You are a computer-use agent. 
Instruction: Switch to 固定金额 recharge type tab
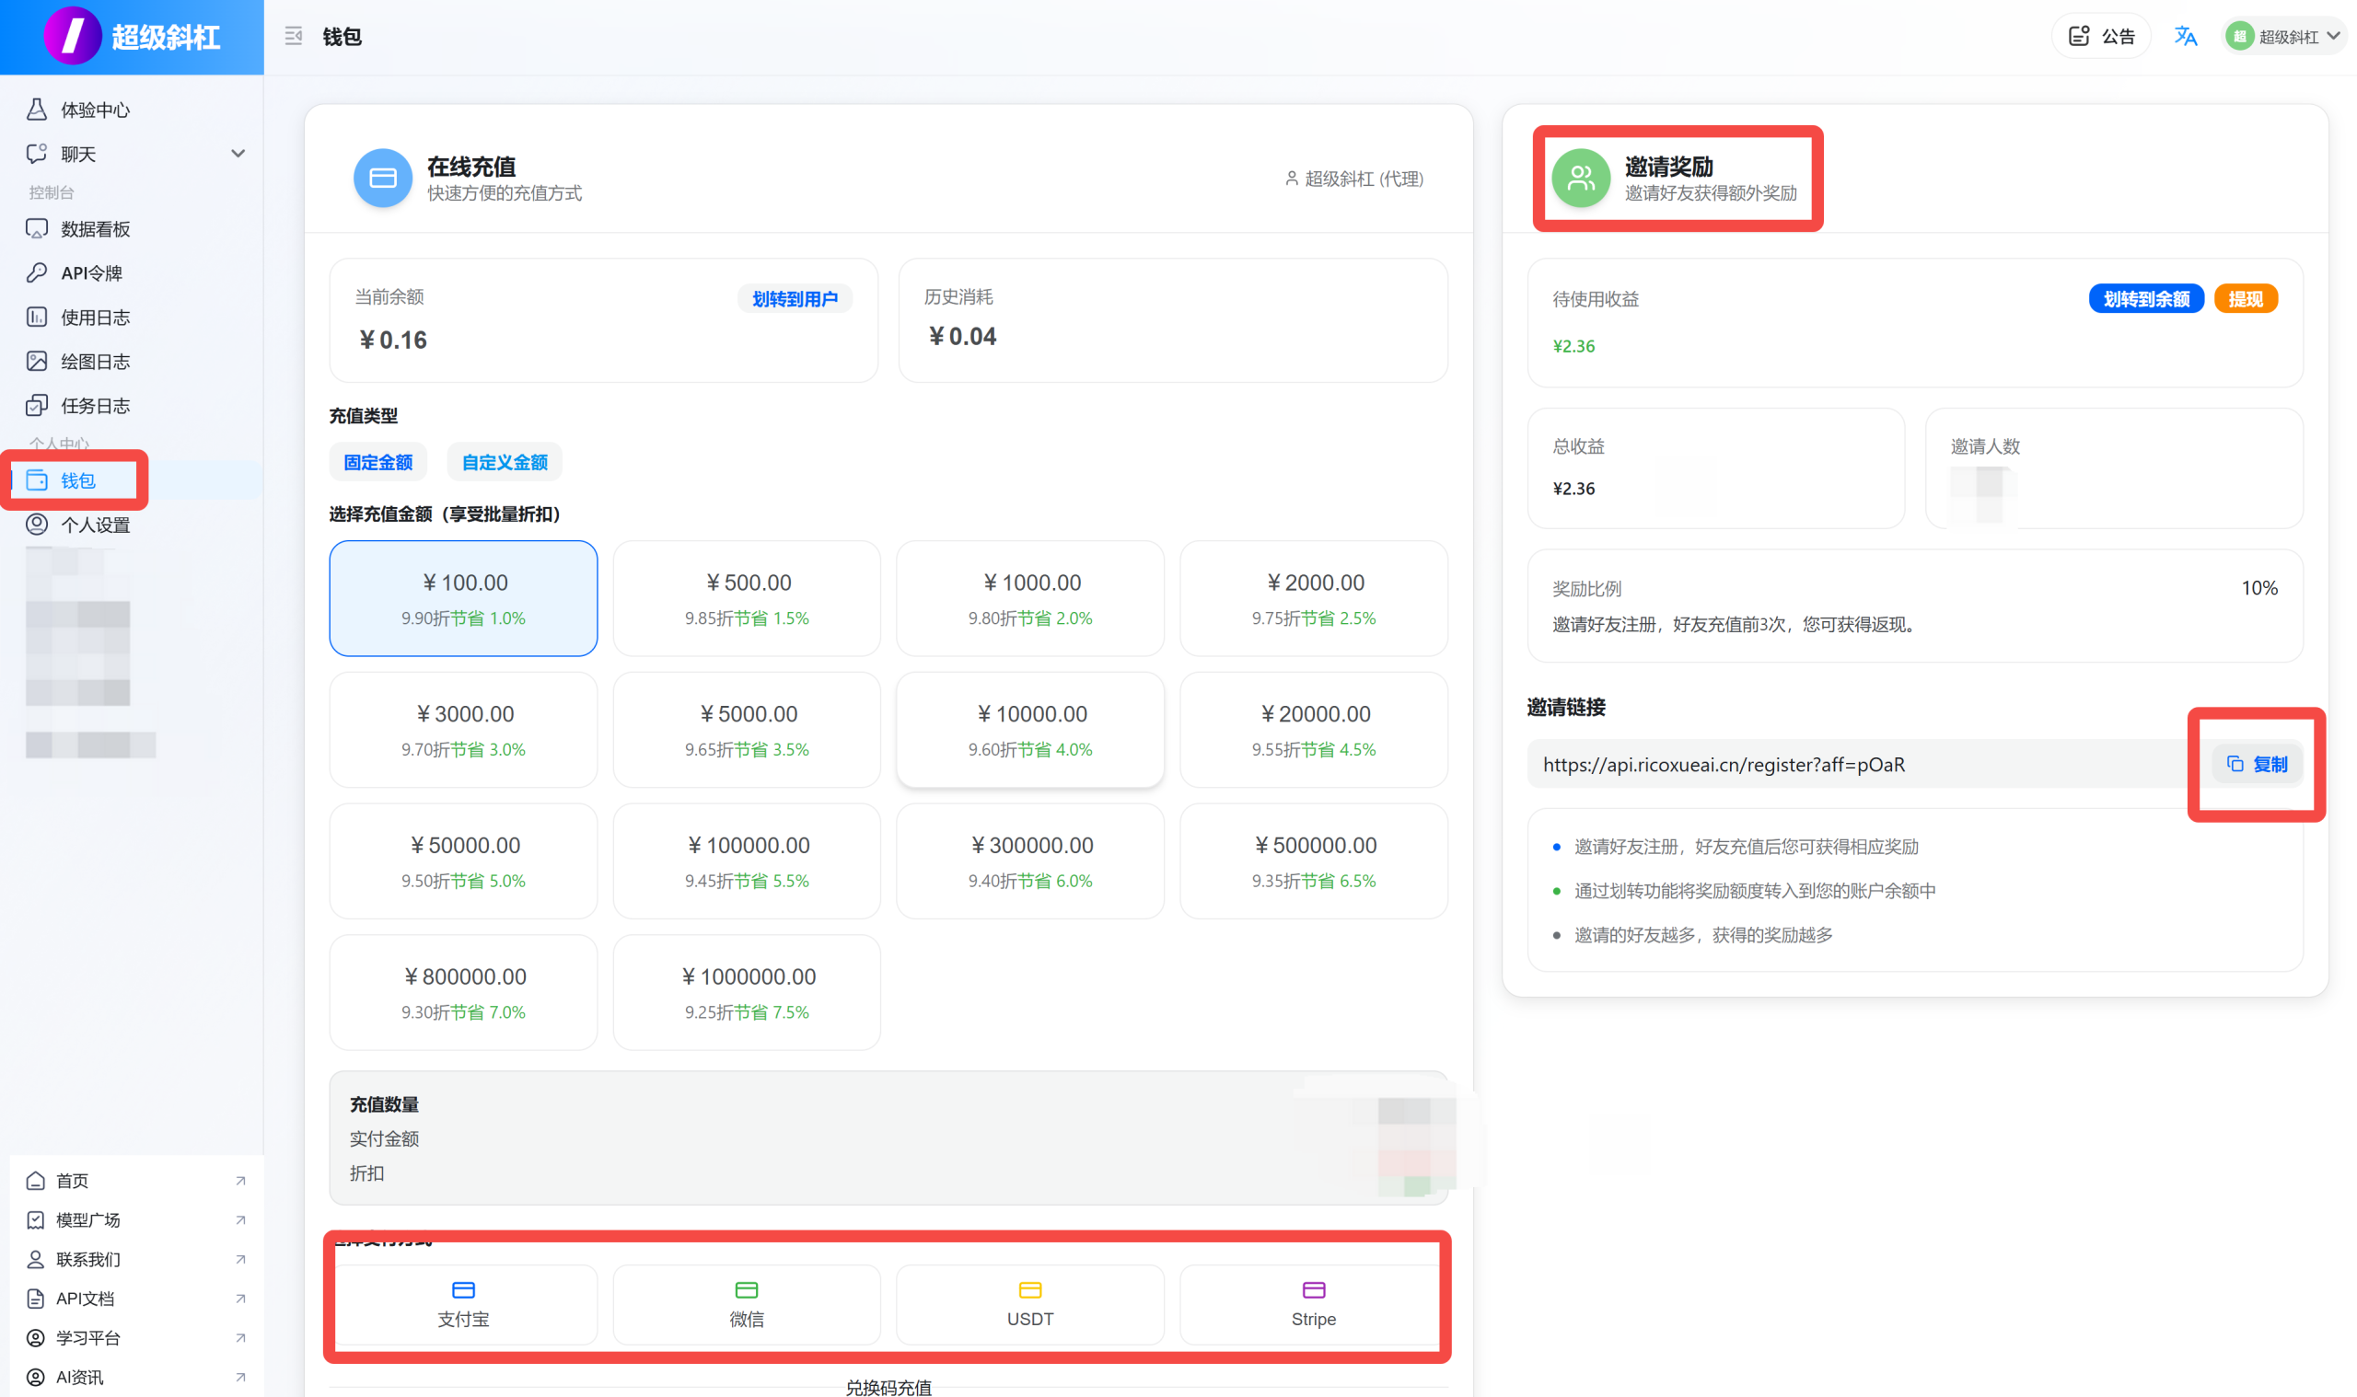(x=377, y=462)
